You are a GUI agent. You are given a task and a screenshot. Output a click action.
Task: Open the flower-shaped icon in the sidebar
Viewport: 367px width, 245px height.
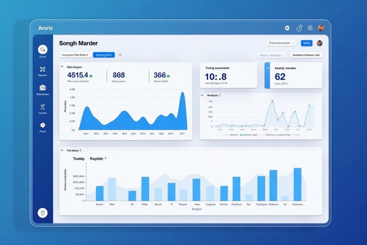click(43, 125)
